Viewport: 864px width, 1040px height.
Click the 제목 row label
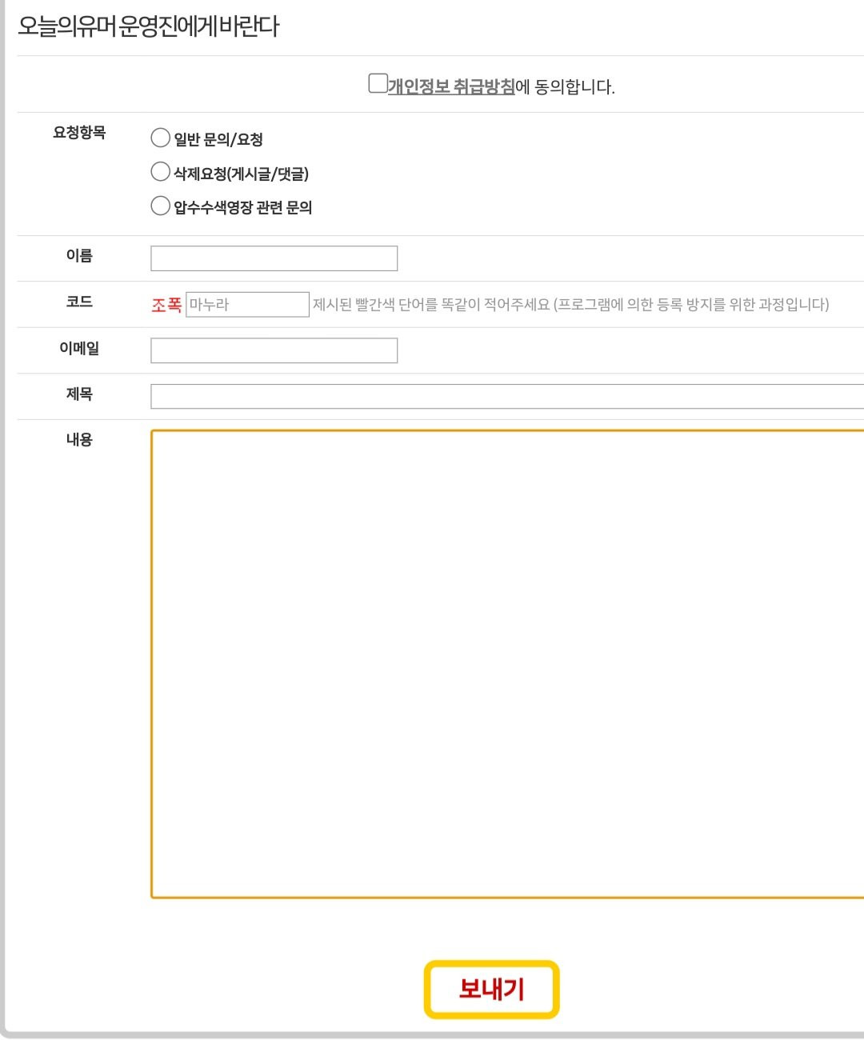coord(79,394)
